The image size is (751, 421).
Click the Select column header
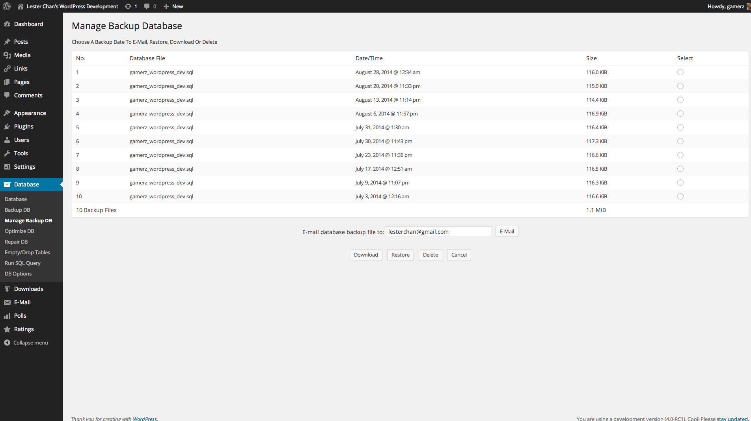point(685,58)
